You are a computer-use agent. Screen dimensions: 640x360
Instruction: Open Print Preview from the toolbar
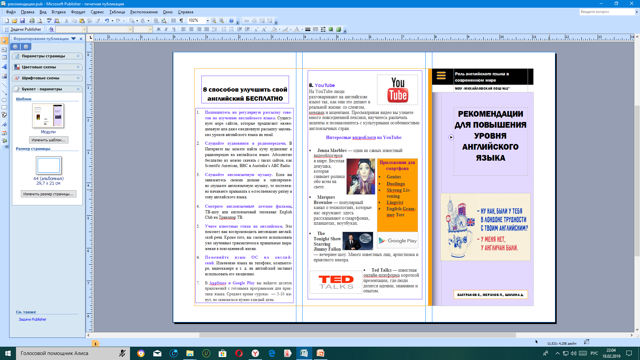pyautogui.click(x=40, y=21)
